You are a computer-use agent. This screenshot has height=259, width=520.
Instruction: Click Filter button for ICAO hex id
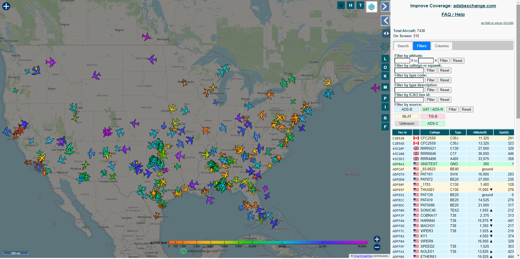pos(431,100)
